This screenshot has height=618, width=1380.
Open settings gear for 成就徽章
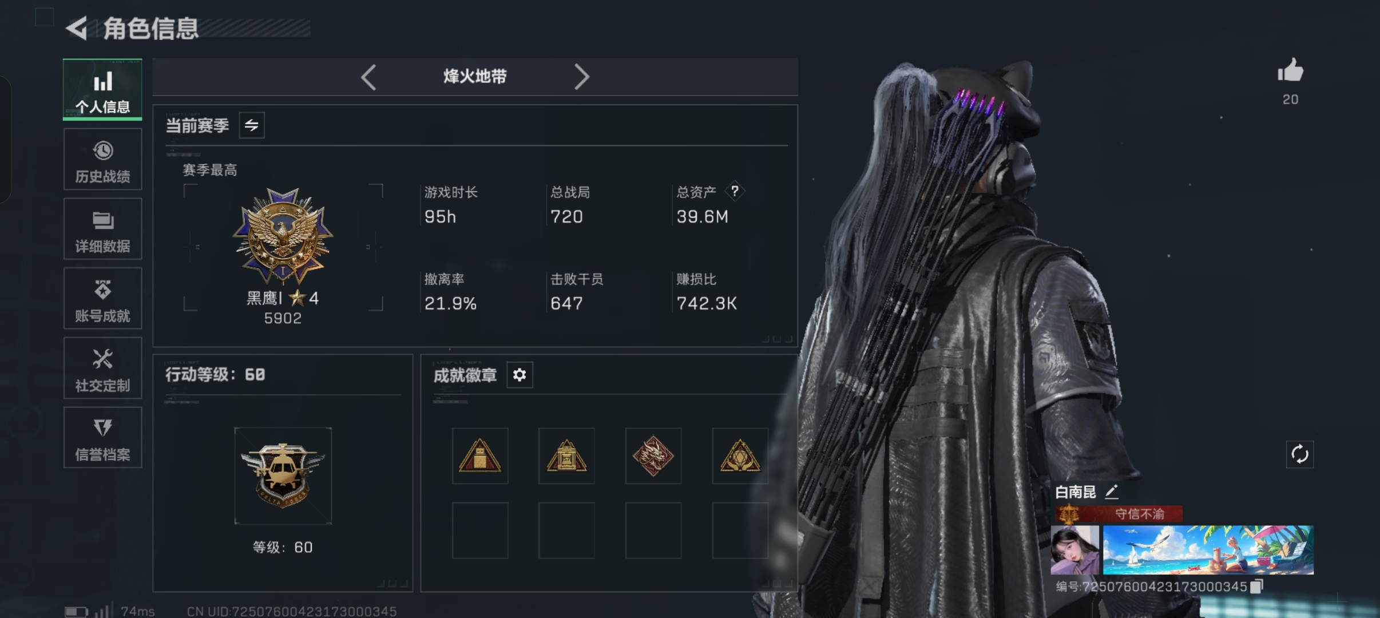coord(520,375)
